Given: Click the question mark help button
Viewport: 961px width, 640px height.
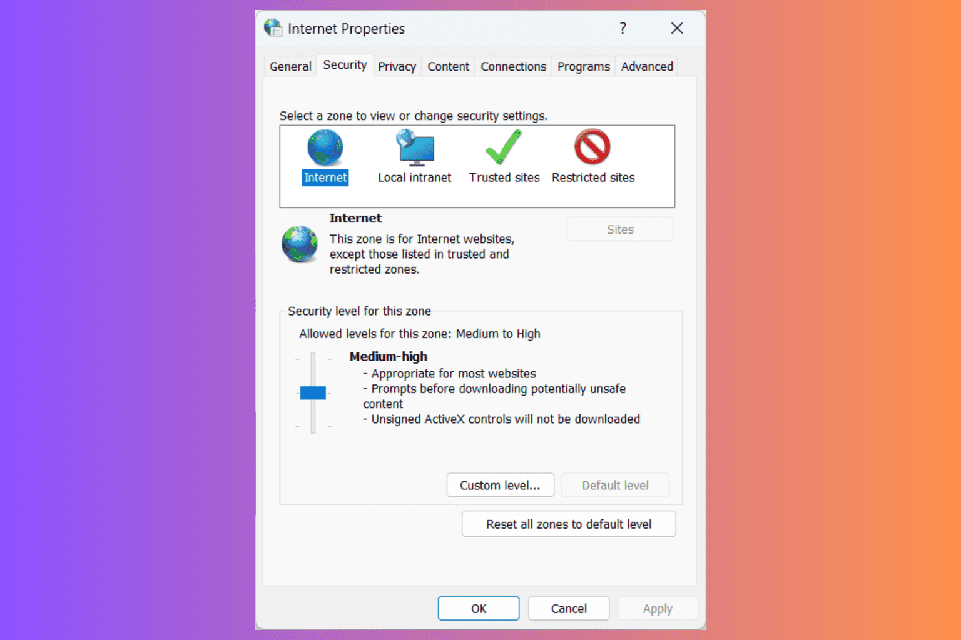Looking at the screenshot, I should pos(623,28).
